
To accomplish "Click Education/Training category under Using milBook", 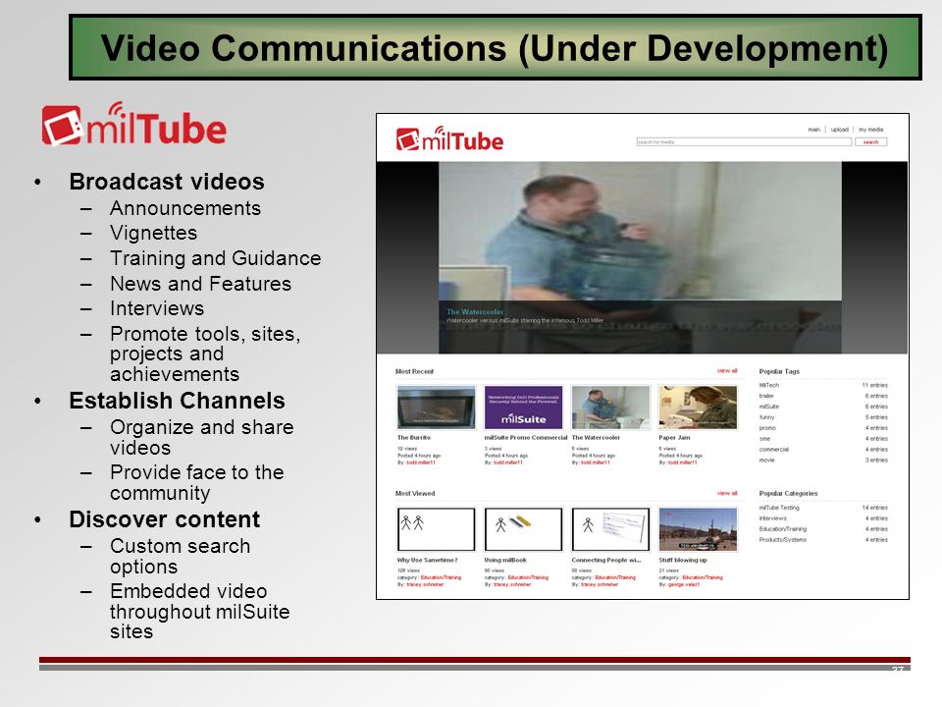I will (x=528, y=577).
